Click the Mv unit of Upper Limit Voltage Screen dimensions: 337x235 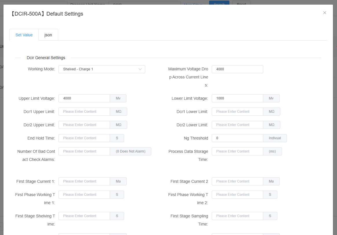[118, 98]
